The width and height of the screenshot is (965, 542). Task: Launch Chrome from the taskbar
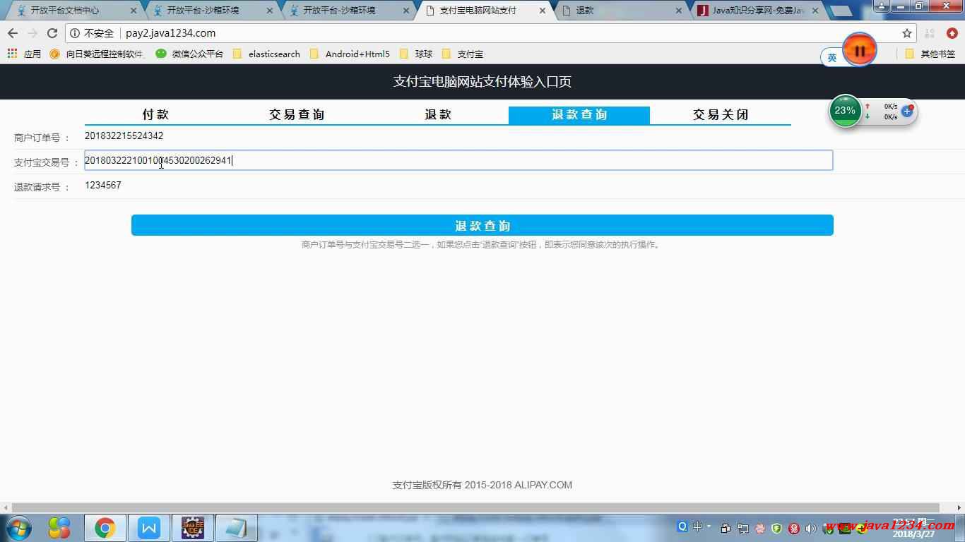105,528
